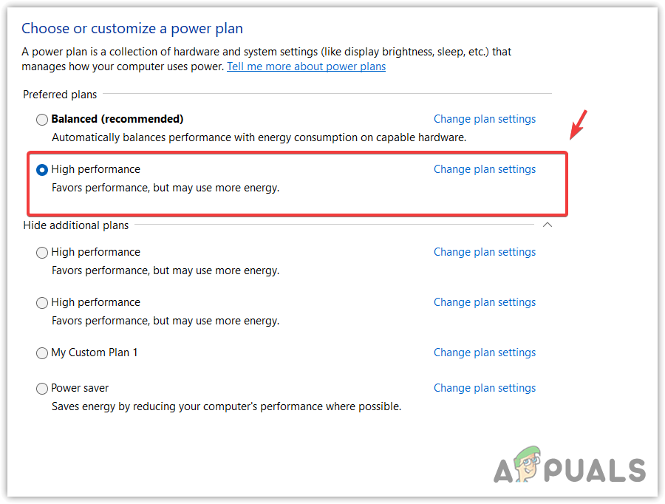Change plan settings for preferred High performance plan

[484, 169]
